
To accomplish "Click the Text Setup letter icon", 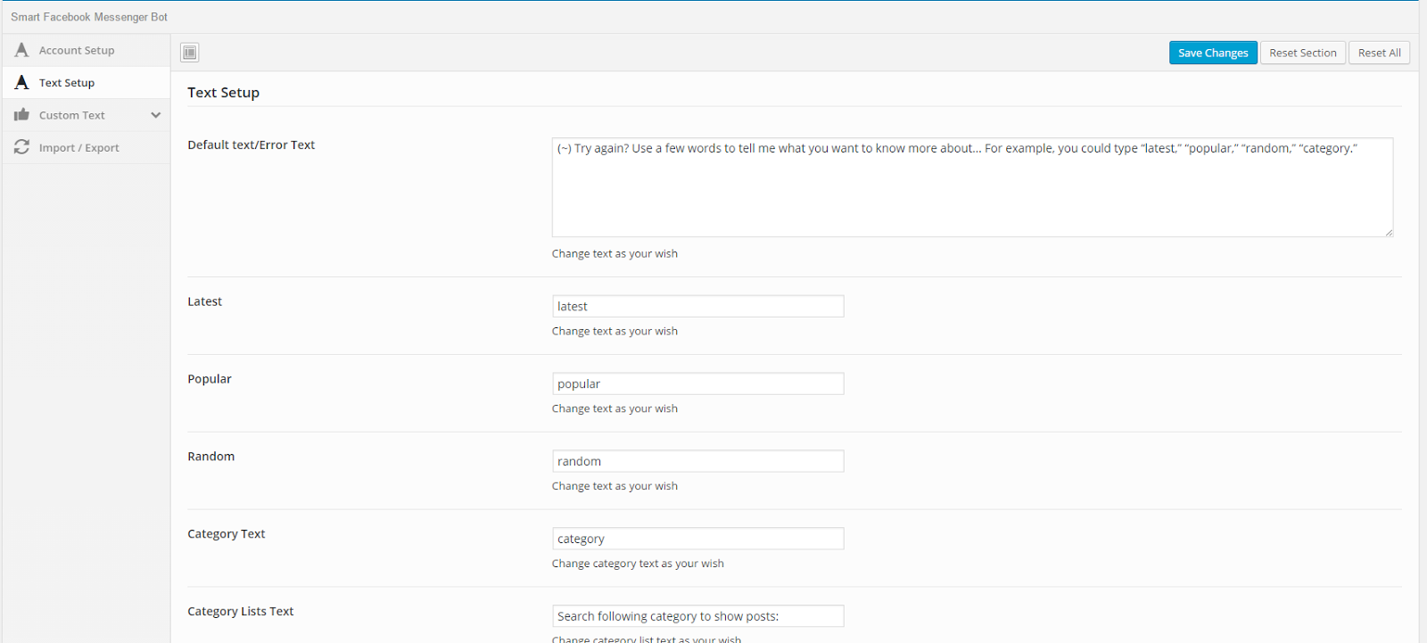I will [x=22, y=82].
